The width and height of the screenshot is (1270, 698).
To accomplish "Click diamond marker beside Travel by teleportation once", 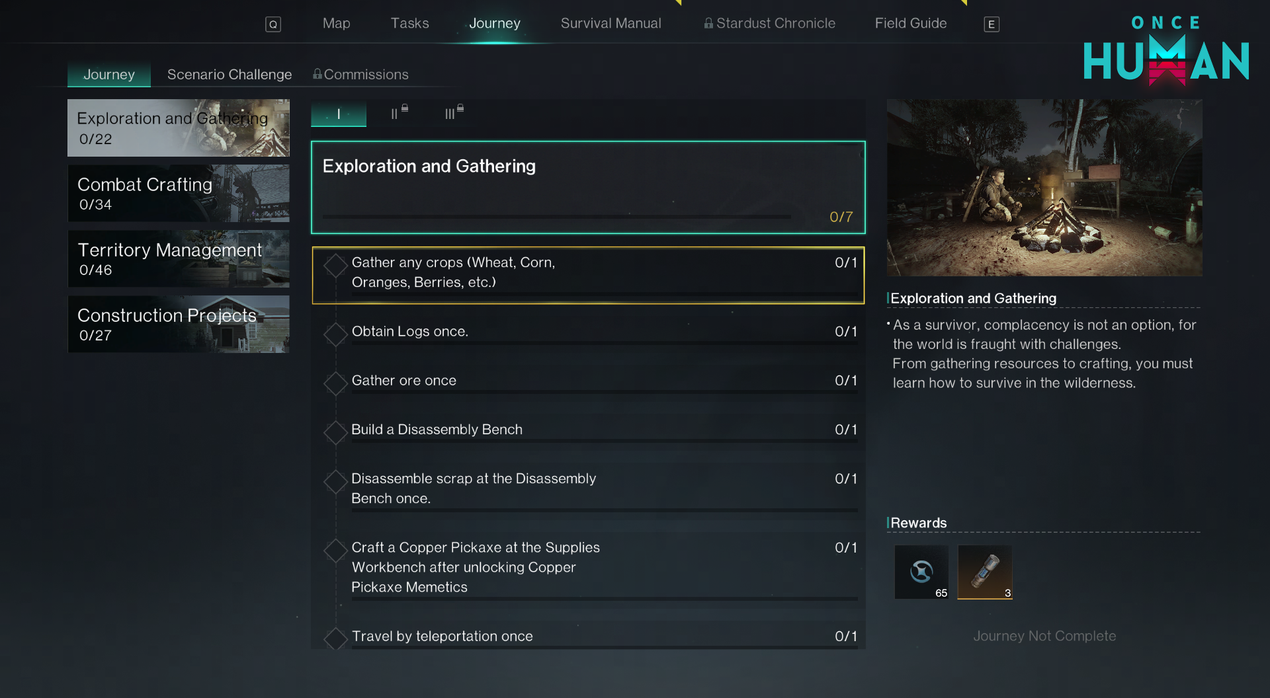I will point(335,639).
